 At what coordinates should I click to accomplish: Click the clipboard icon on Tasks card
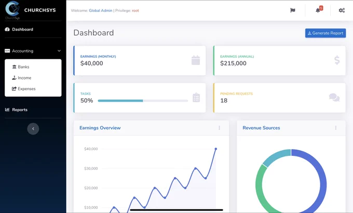pyautogui.click(x=196, y=98)
